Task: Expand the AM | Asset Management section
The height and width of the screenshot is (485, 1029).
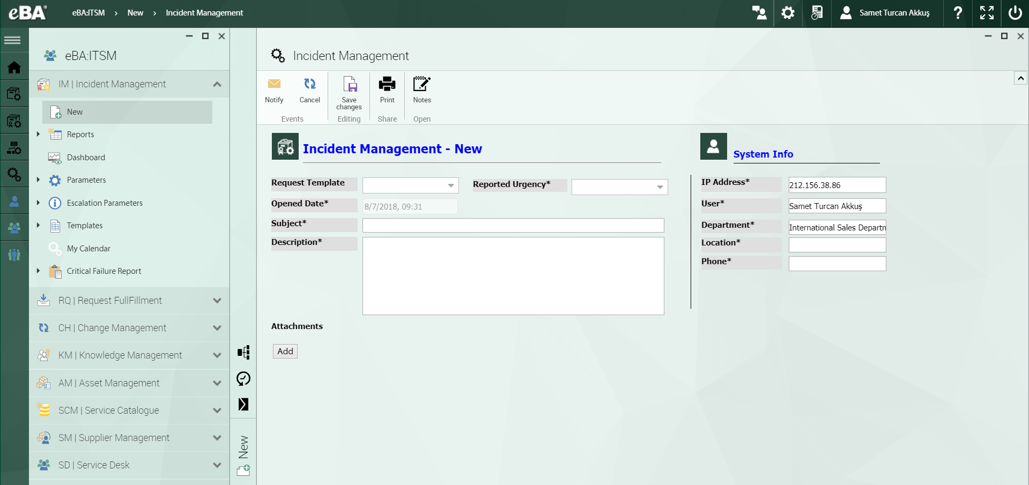Action: click(x=217, y=383)
